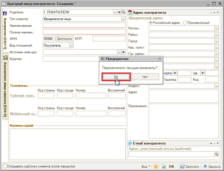Click the Заполнить button next to ИНН

(x=64, y=38)
